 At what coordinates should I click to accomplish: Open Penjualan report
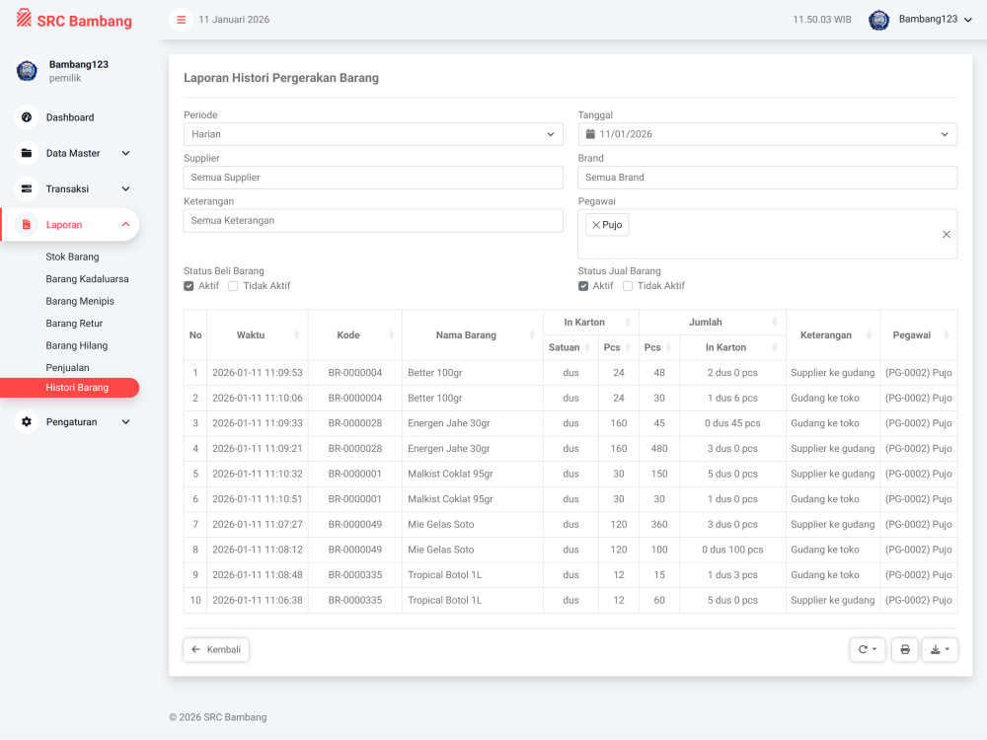tap(67, 367)
